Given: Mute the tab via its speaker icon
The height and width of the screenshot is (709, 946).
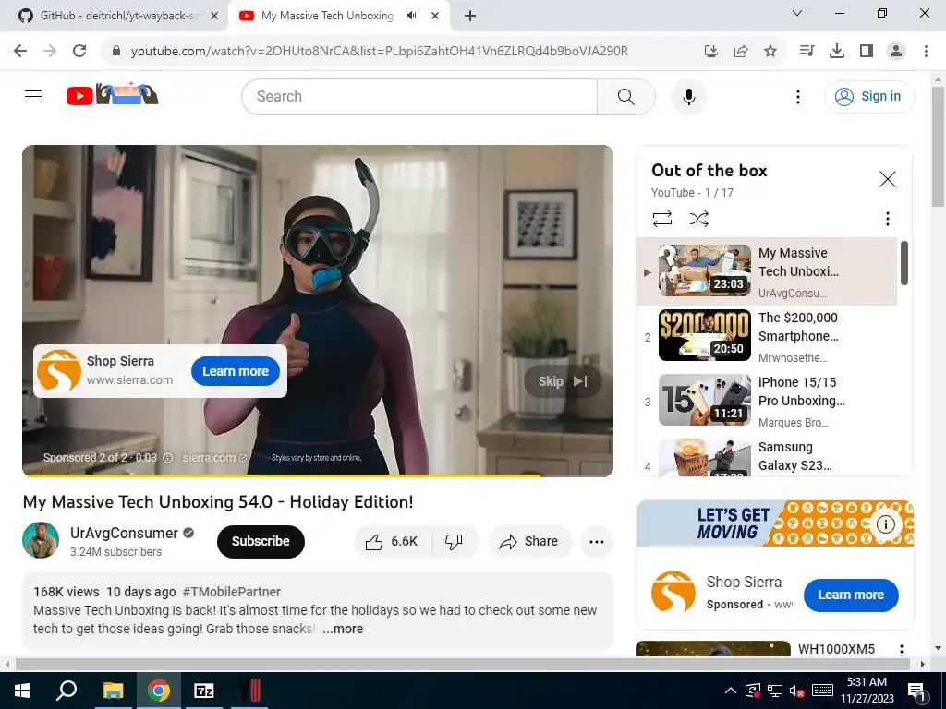Looking at the screenshot, I should pos(412,16).
